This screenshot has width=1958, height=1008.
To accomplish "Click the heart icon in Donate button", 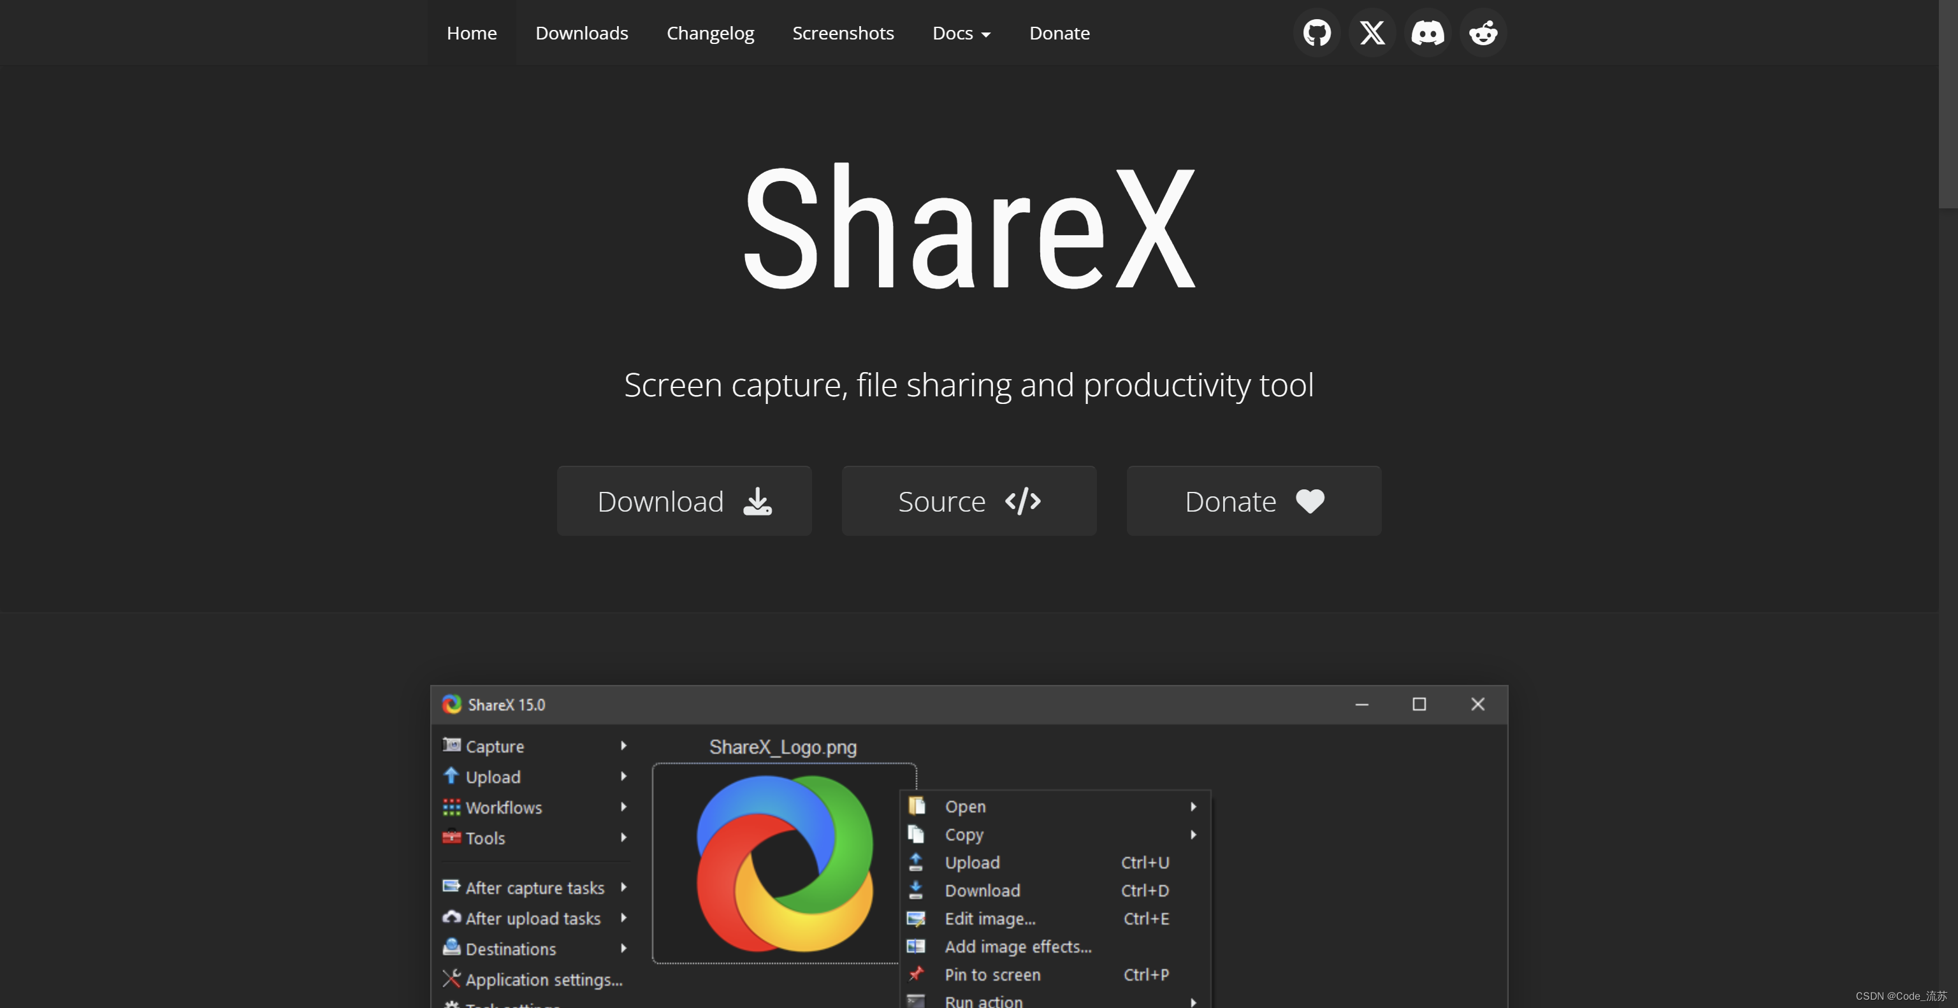I will [x=1310, y=501].
